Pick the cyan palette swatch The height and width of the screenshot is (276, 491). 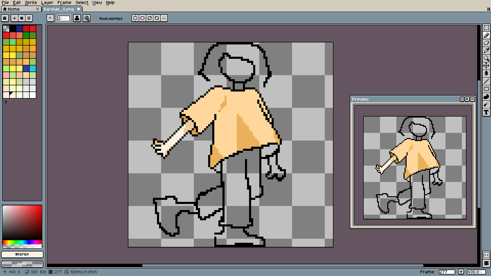tap(33, 68)
